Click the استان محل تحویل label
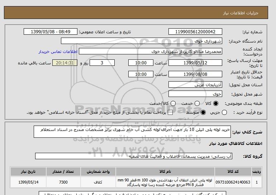This screenshot has height=195, width=276. click(x=246, y=85)
